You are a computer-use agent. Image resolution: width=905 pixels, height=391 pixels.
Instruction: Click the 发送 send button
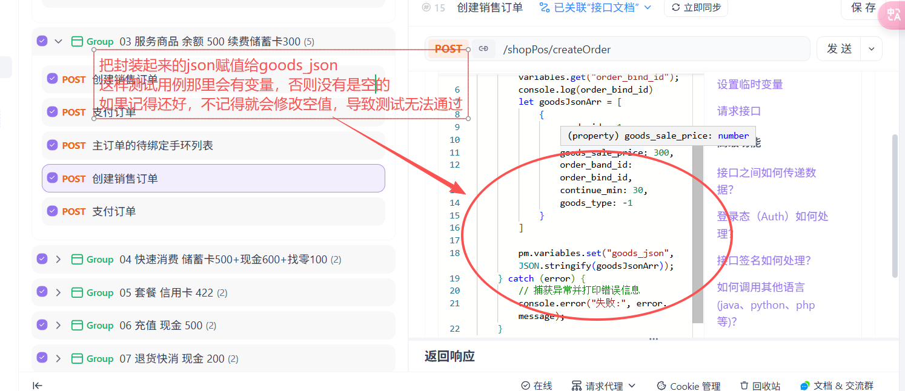tap(839, 49)
